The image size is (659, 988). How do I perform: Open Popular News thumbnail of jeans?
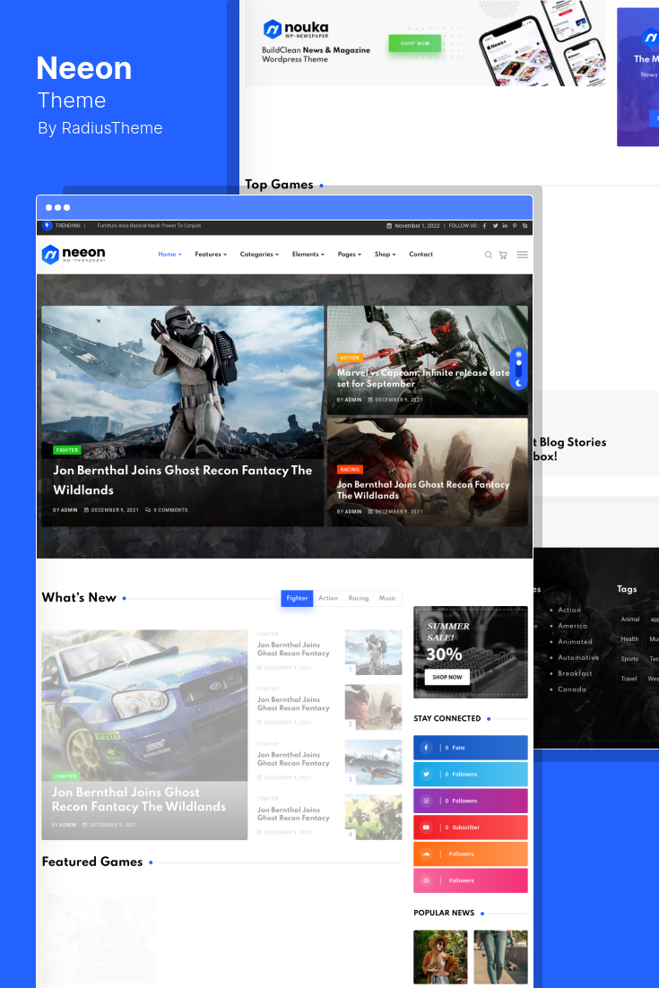pos(500,958)
